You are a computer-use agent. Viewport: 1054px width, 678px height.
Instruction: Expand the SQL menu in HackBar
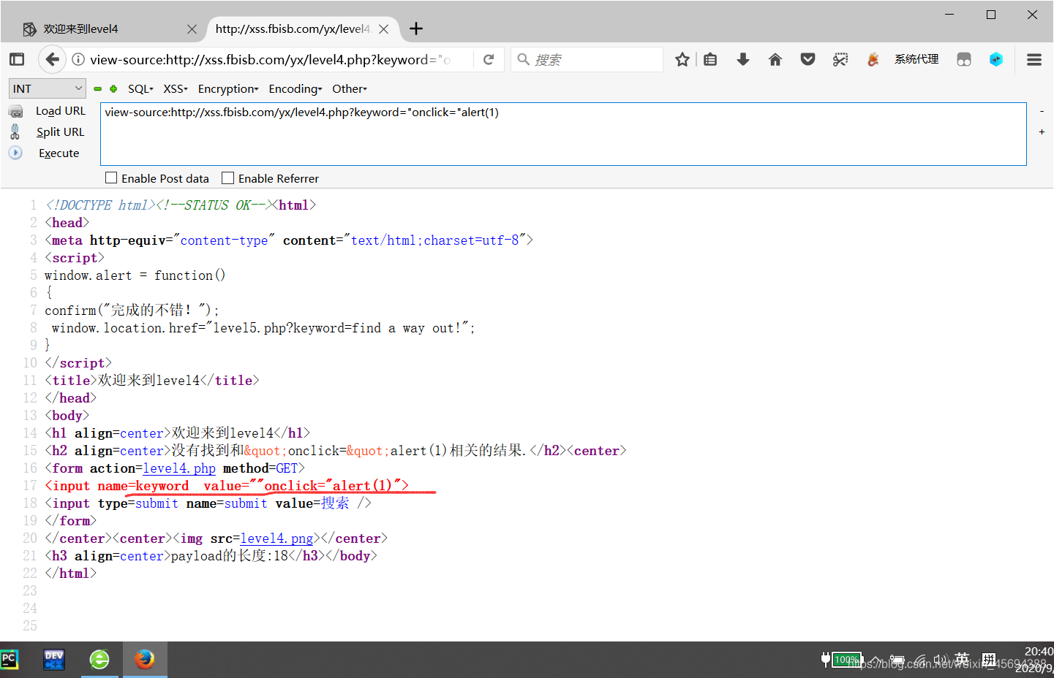(x=140, y=88)
